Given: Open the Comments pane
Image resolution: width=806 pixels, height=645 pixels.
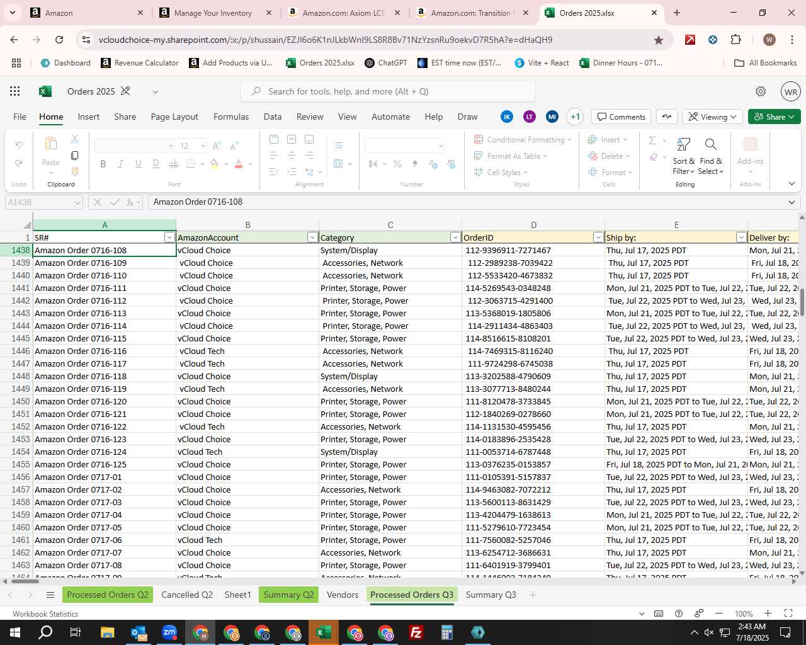Looking at the screenshot, I should point(621,117).
